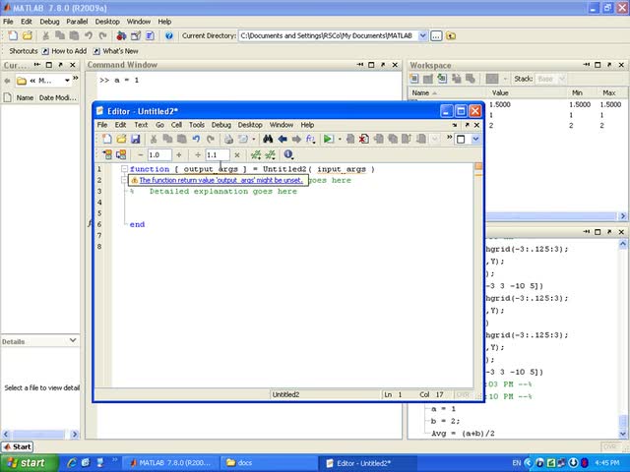Click Command History scrollbar up arrow
This screenshot has height=472, width=630.
click(x=622, y=244)
